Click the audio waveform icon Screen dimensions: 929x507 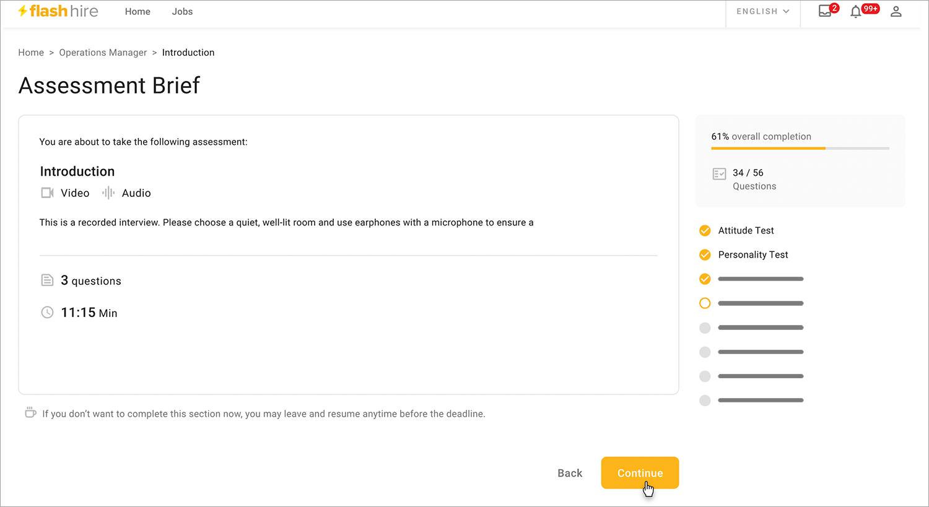point(108,193)
